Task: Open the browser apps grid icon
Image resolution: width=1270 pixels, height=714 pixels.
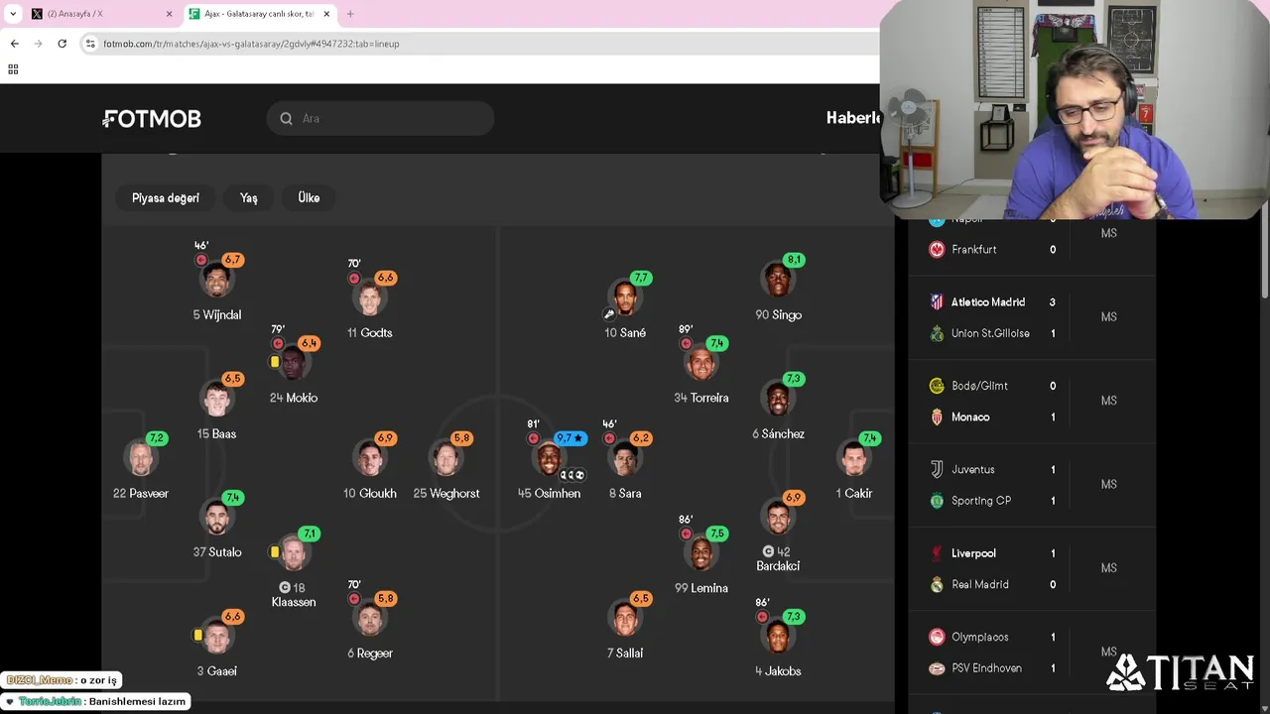Action: pyautogui.click(x=13, y=69)
